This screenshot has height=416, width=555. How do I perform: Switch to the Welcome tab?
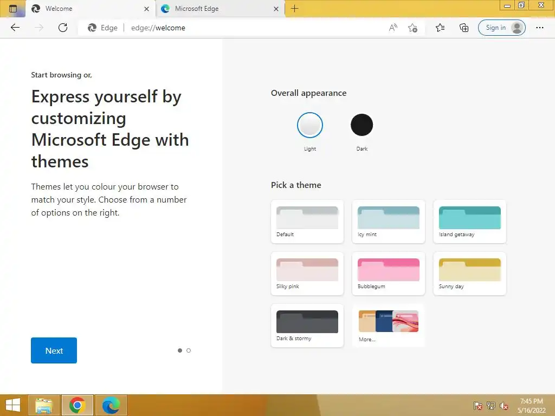pos(91,9)
